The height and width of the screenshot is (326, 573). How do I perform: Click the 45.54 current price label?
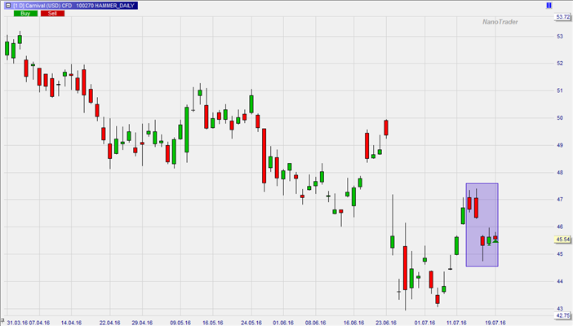click(562, 240)
